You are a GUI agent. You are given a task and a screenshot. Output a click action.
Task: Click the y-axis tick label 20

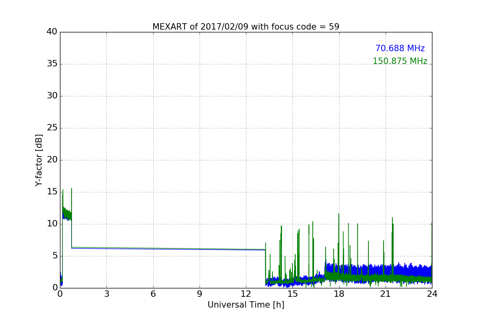(x=52, y=160)
